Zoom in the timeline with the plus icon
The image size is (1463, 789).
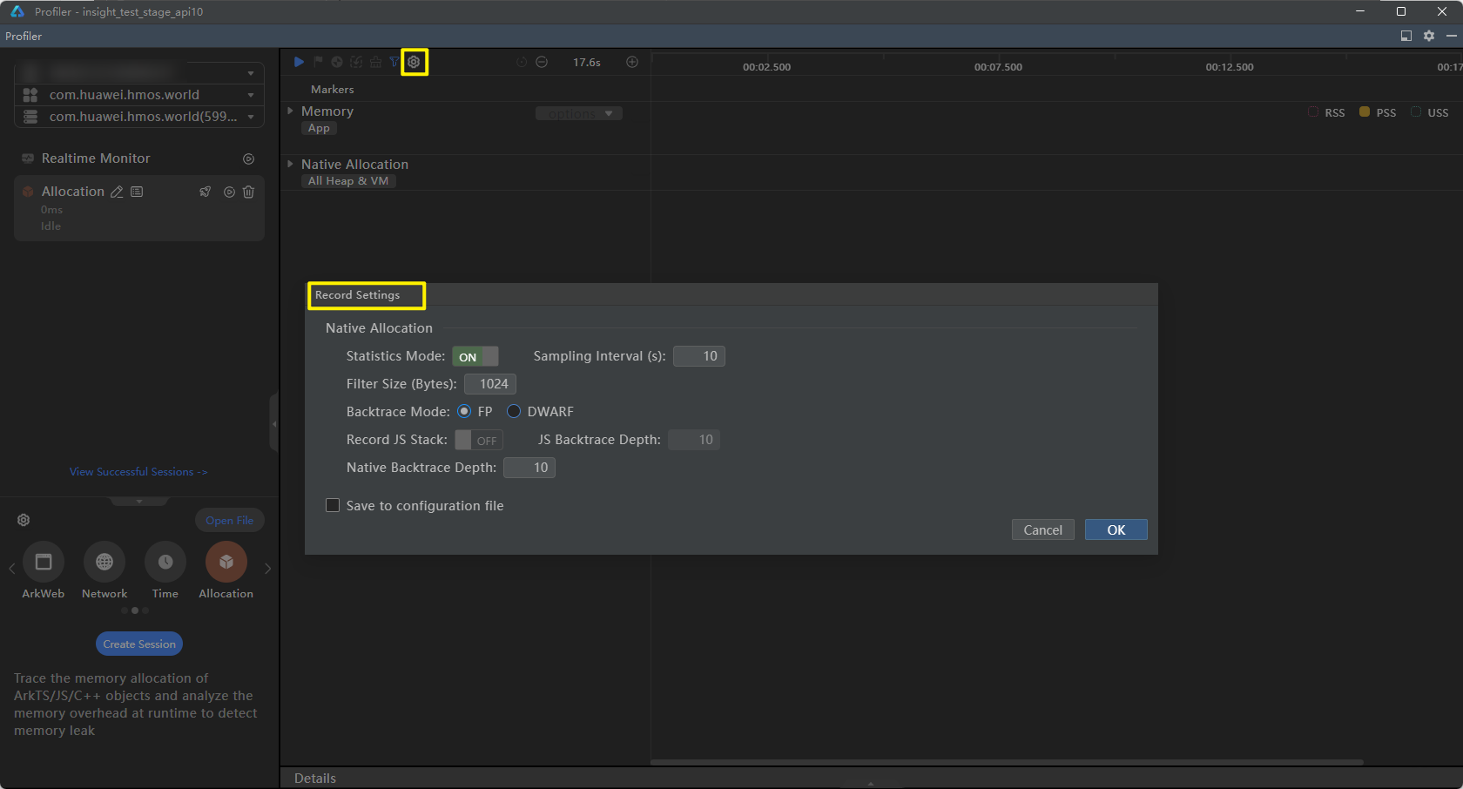coord(632,62)
